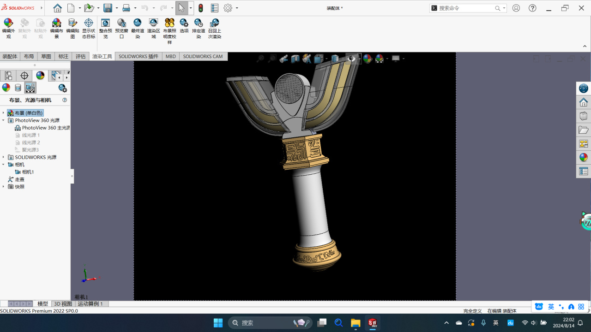Open the Select tool dropdown arrow
Viewport: 591px width, 332px height.
coord(191,8)
